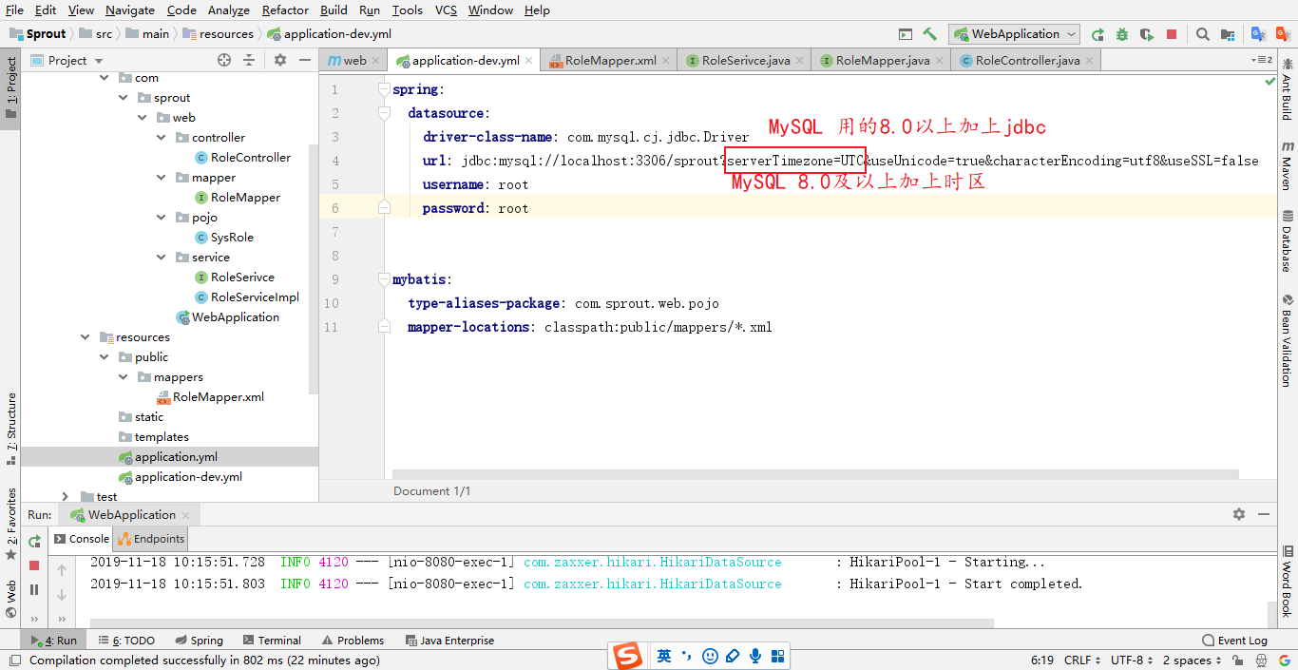
Task: Open the TODO tool window
Action: click(126, 641)
